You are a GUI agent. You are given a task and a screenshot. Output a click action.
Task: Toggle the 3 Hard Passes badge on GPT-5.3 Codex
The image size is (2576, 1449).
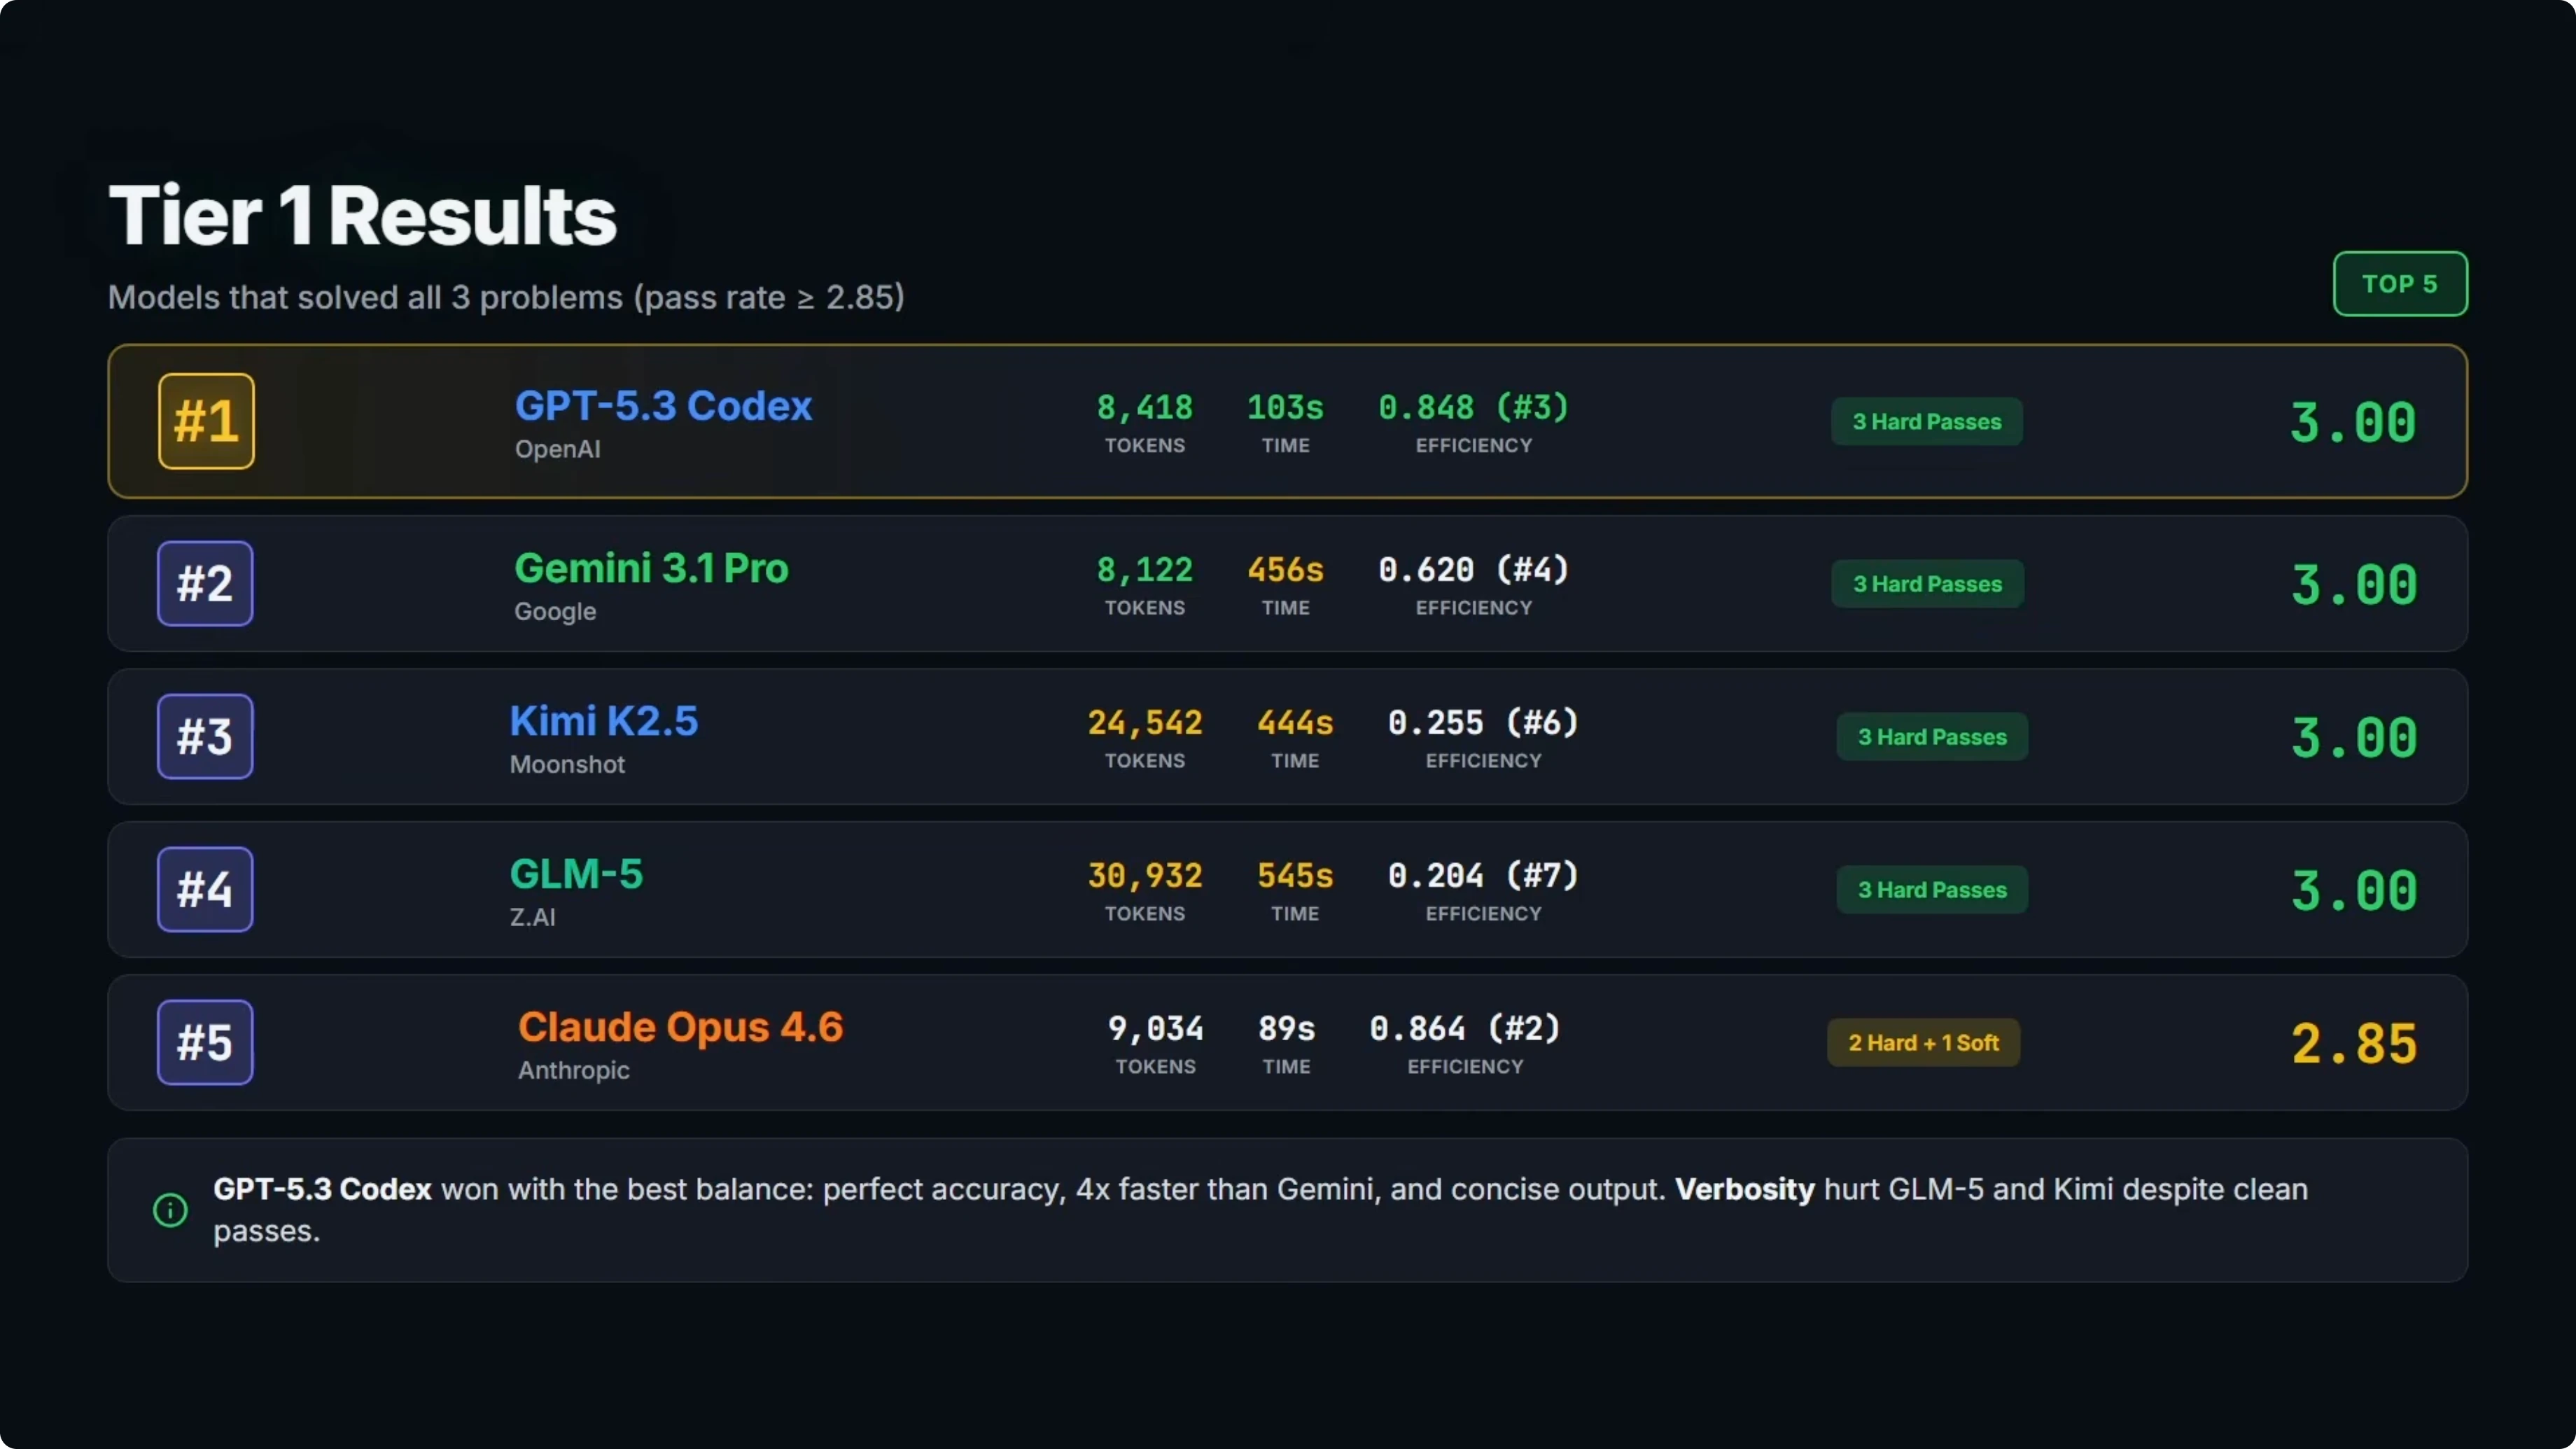pyautogui.click(x=1926, y=421)
